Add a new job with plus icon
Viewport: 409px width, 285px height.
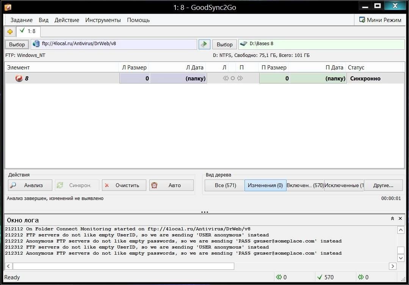[10, 32]
